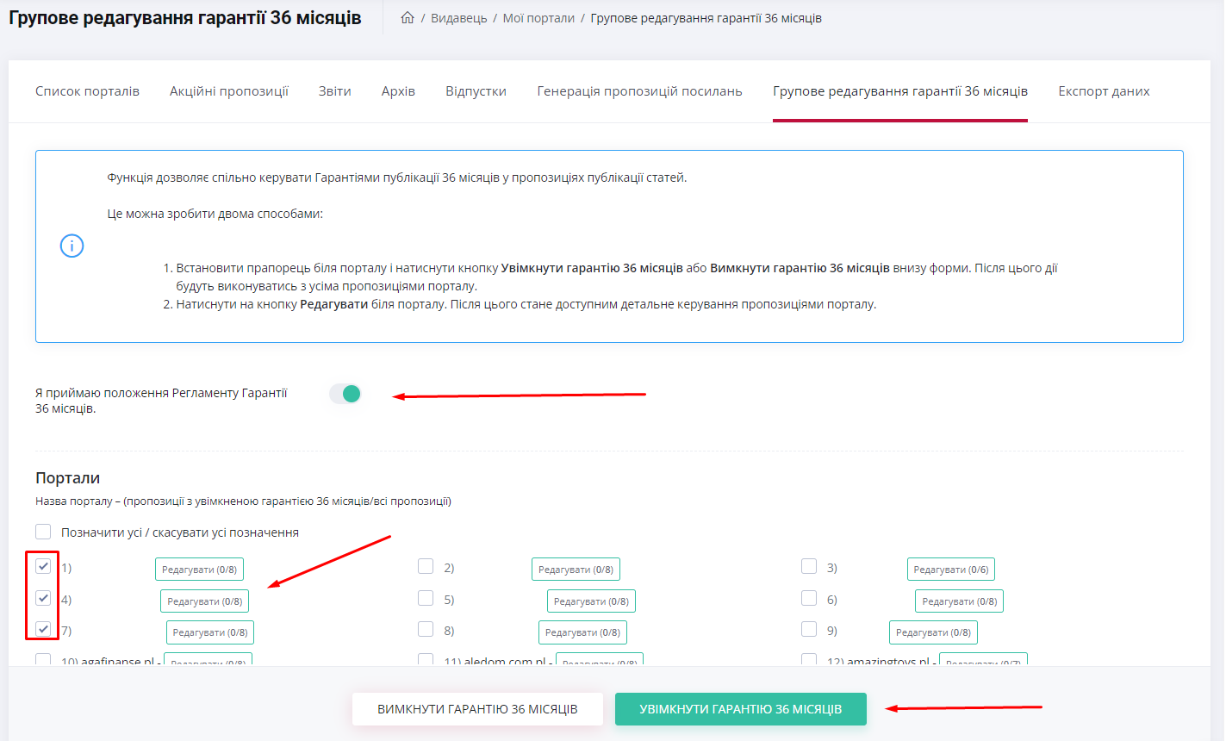
Task: Click the blue info icon in notice box
Action: (x=72, y=246)
